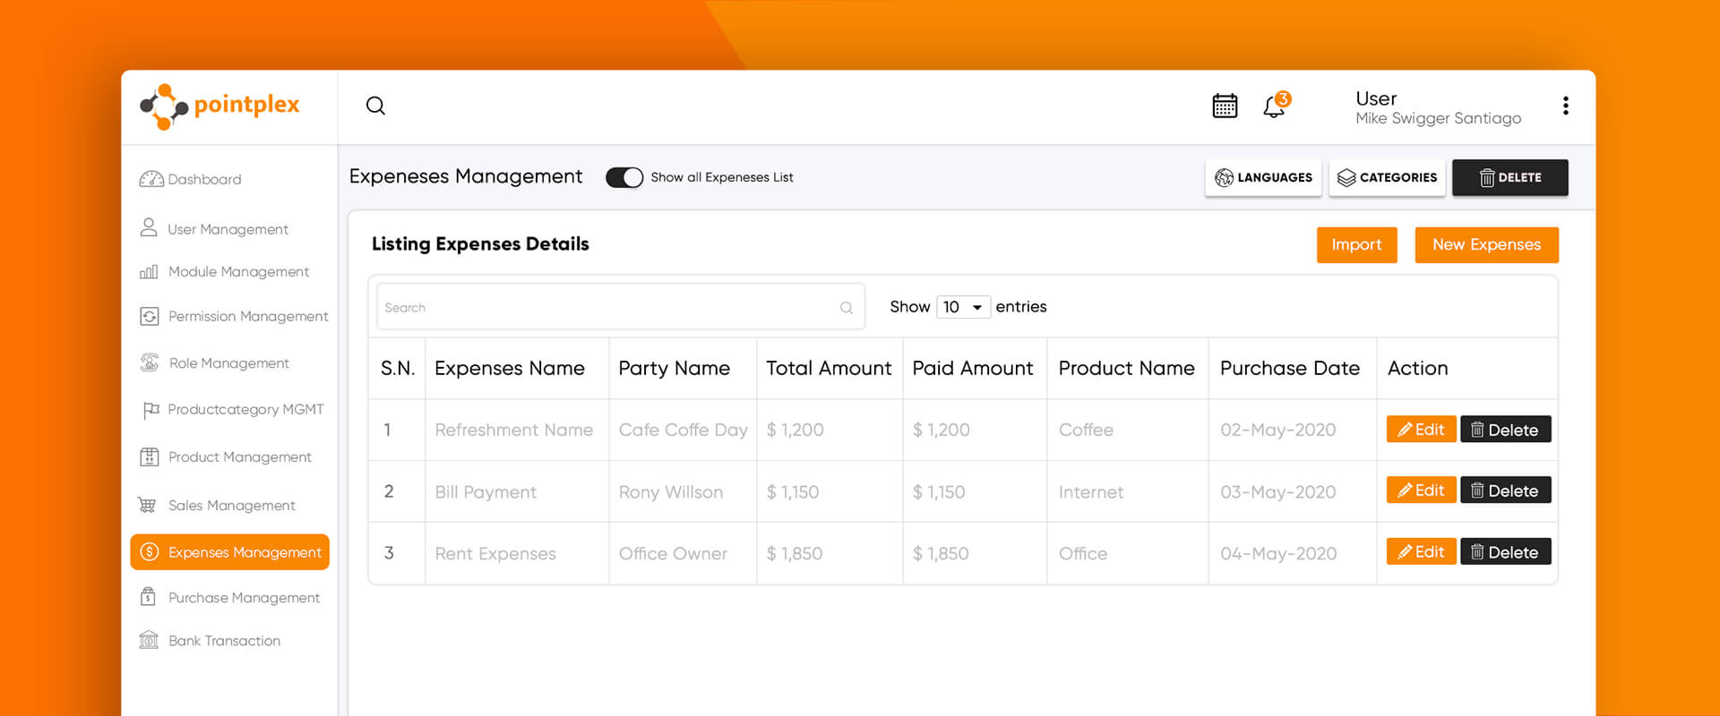Click the Mike Swigger Santiago user name

pyautogui.click(x=1438, y=118)
